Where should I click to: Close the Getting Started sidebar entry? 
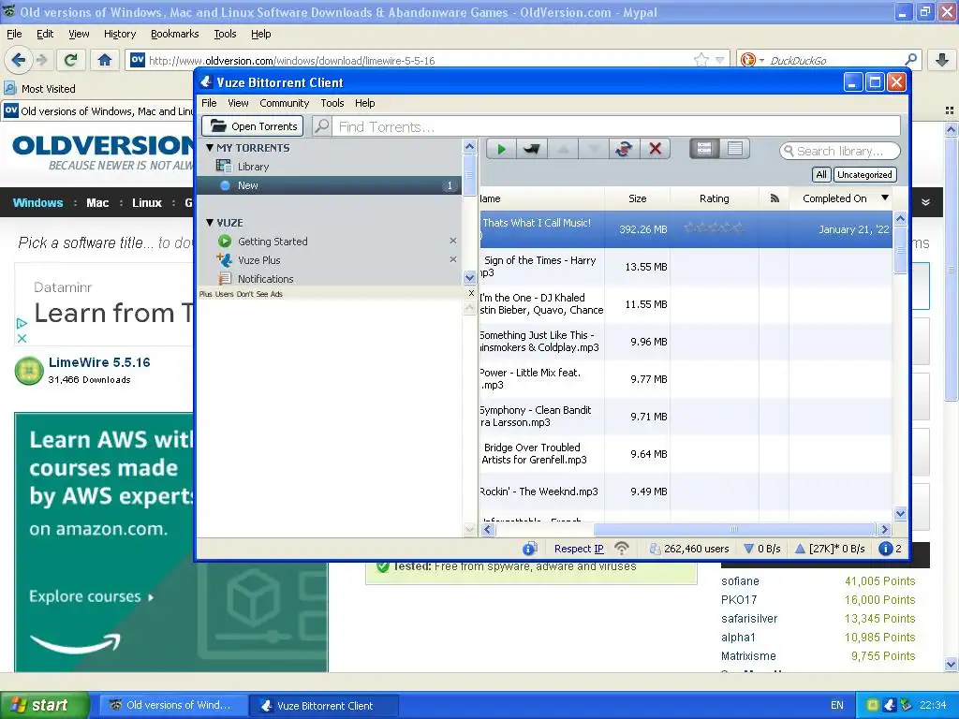[x=452, y=241]
